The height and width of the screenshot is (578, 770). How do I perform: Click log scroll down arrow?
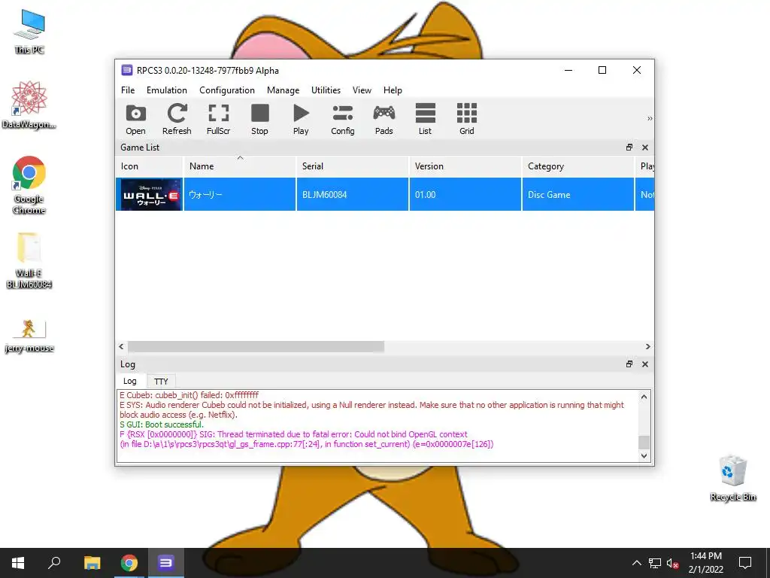(644, 455)
